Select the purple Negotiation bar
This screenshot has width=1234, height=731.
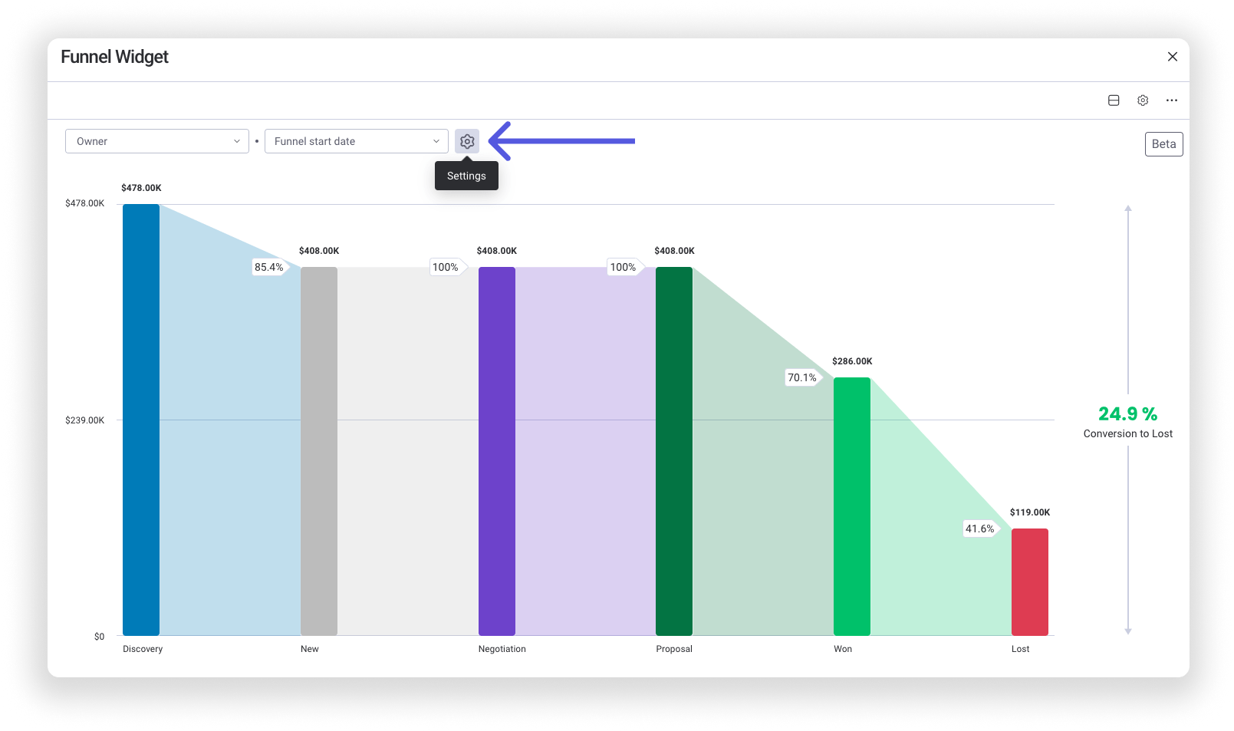[497, 453]
